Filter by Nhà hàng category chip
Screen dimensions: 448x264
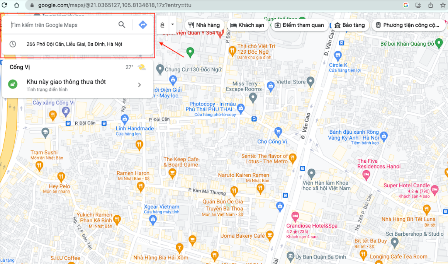tap(204, 25)
